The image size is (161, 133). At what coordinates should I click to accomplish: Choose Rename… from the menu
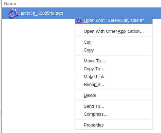click(114, 85)
